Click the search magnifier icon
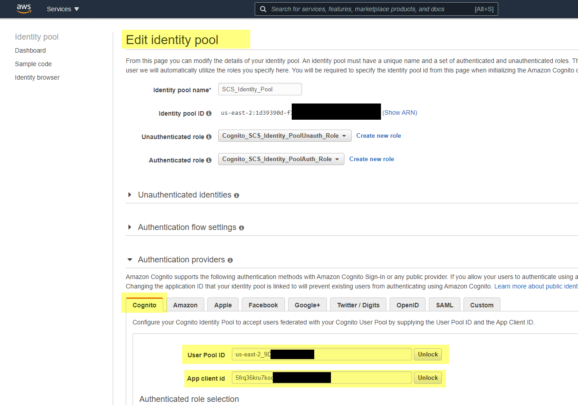This screenshot has width=578, height=405. (x=263, y=9)
